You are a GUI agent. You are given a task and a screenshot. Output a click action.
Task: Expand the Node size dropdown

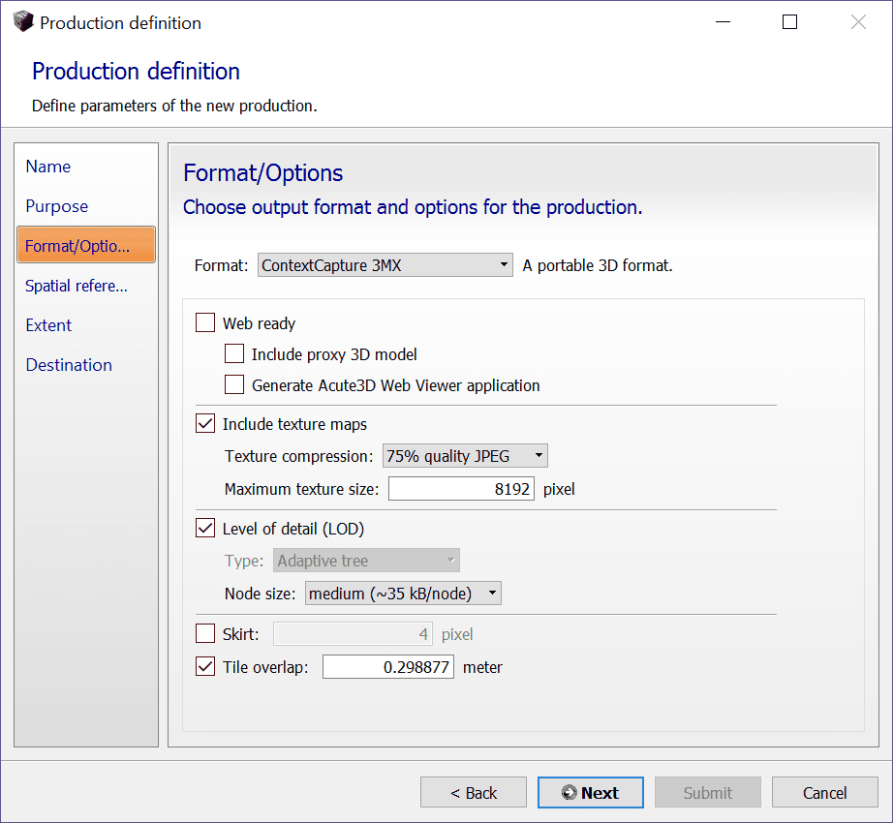click(403, 594)
